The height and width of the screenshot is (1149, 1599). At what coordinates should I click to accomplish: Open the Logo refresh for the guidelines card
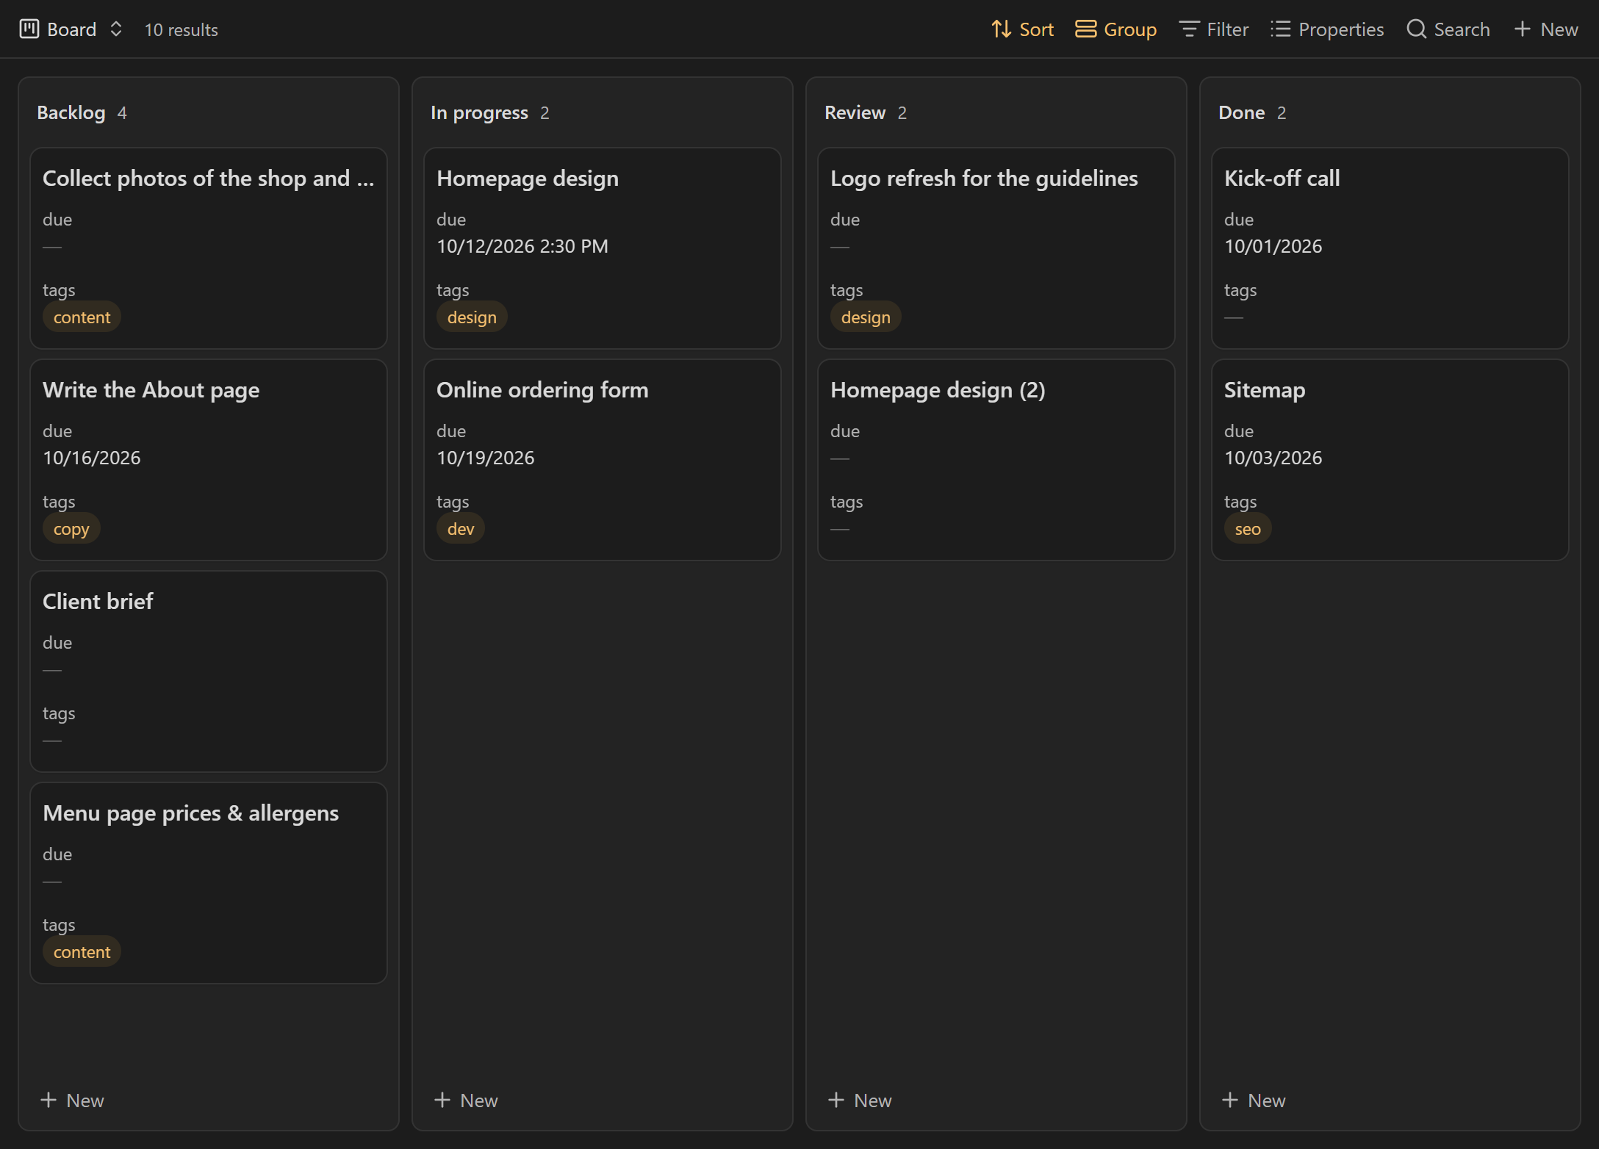(x=996, y=248)
